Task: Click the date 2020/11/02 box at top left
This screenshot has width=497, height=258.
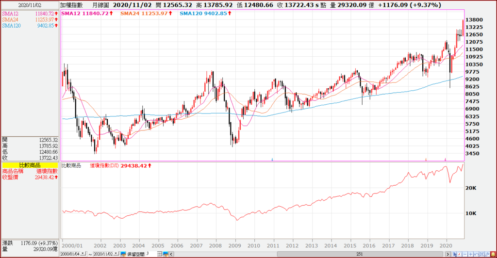Action: [x=30, y=5]
